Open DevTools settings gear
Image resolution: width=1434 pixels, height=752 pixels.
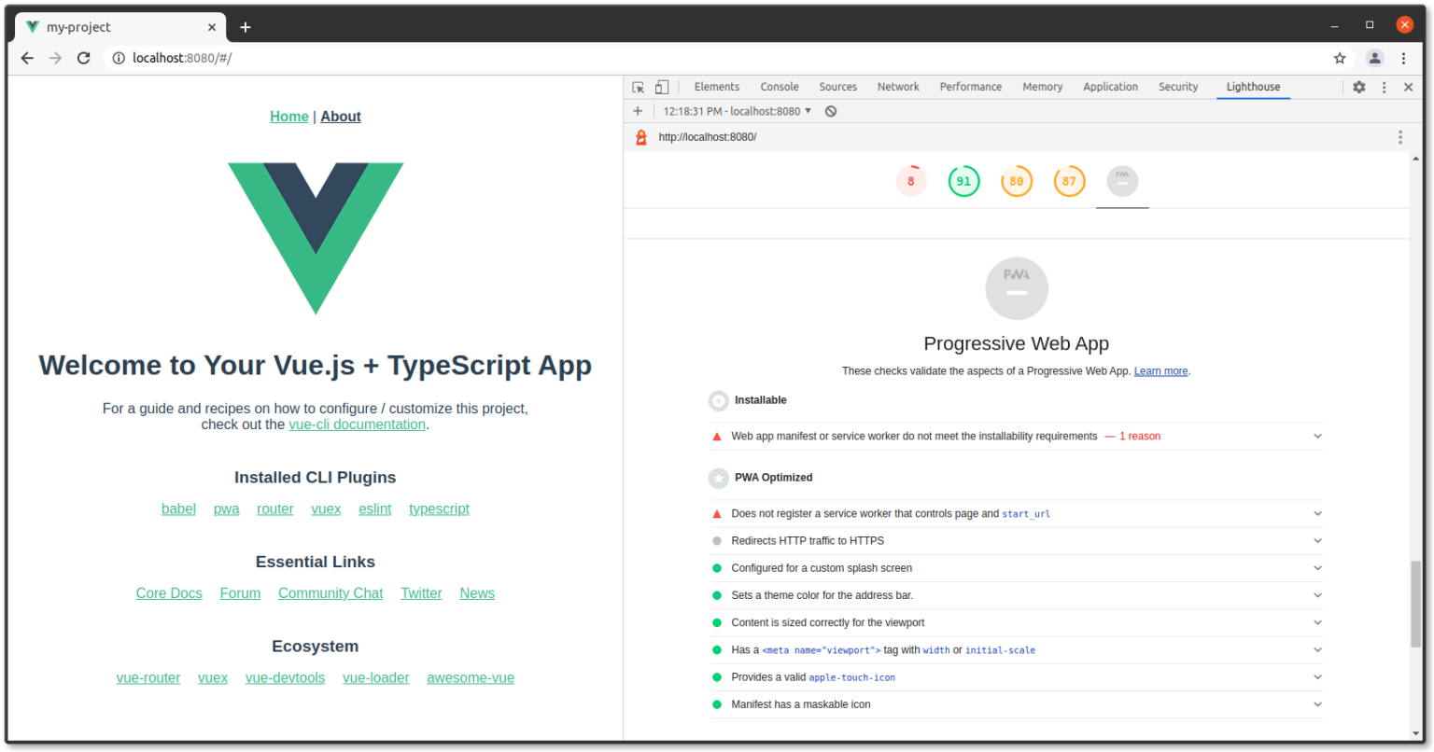tap(1358, 86)
